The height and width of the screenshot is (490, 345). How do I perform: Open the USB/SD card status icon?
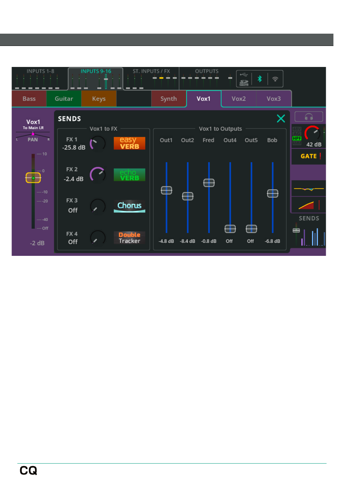click(x=244, y=79)
